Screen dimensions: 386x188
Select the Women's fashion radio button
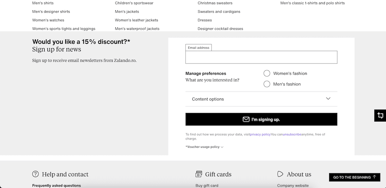267,73
